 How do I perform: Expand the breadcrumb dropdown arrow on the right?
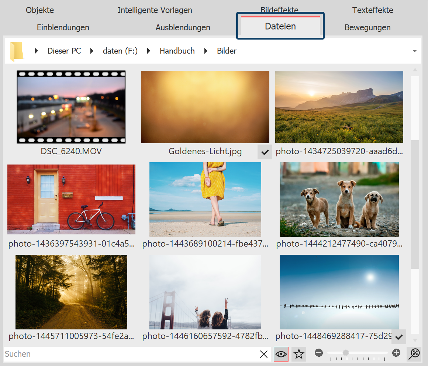pyautogui.click(x=414, y=51)
